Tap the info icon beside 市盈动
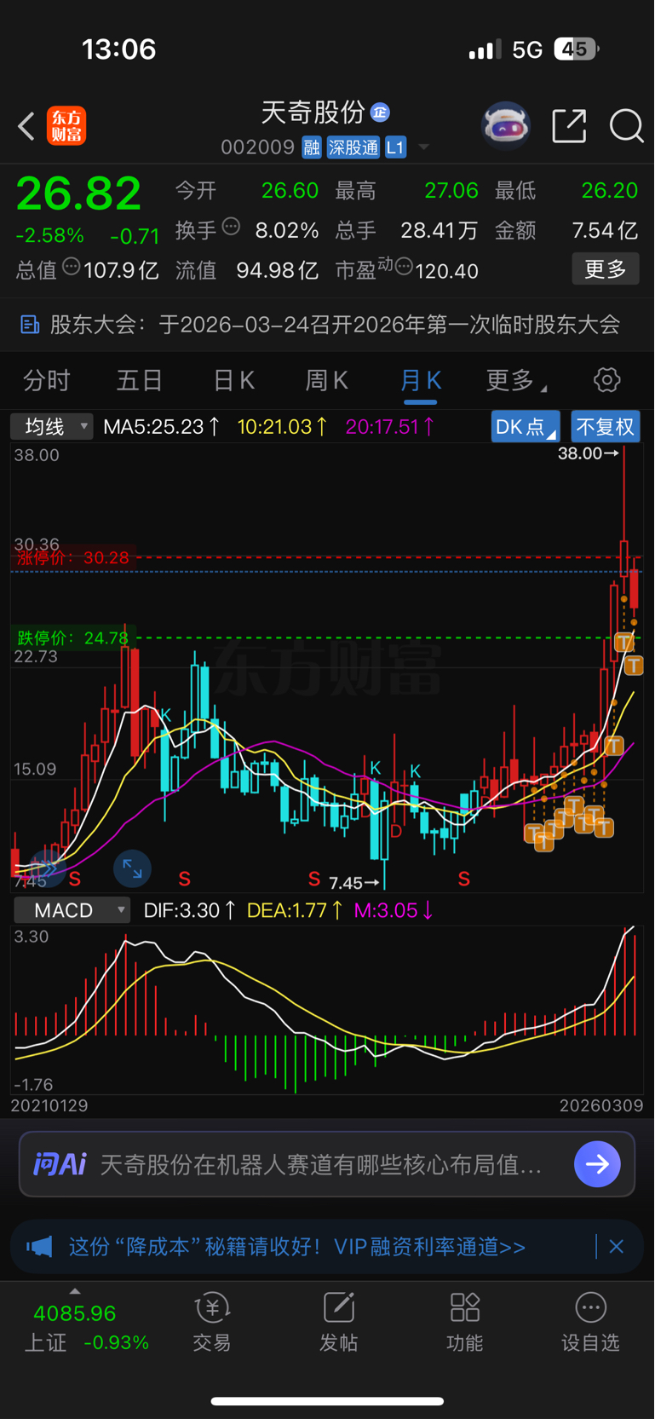The height and width of the screenshot is (1419, 655). tap(405, 268)
